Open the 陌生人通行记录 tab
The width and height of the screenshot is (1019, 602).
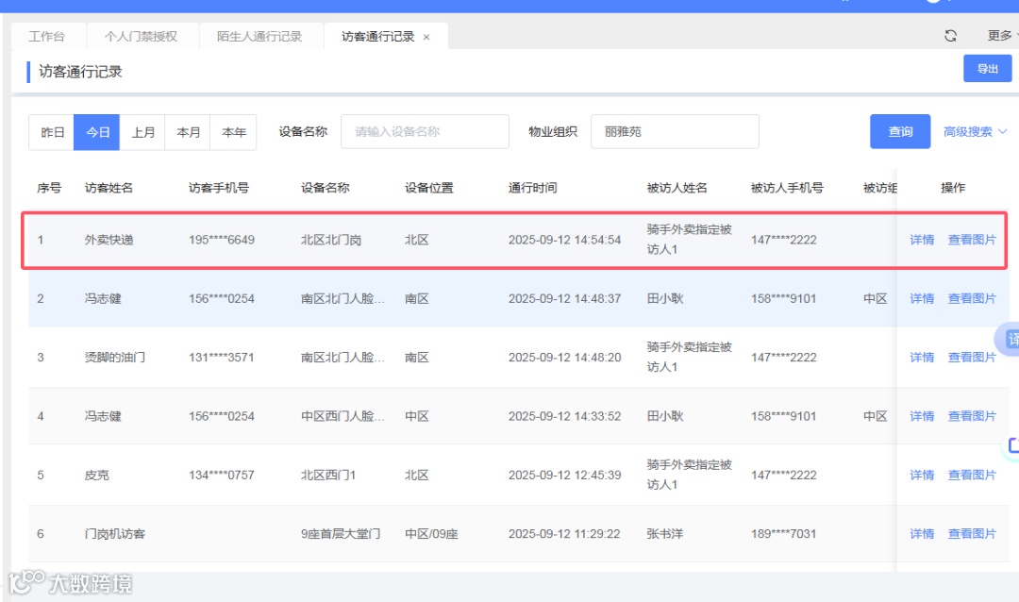[x=259, y=37]
